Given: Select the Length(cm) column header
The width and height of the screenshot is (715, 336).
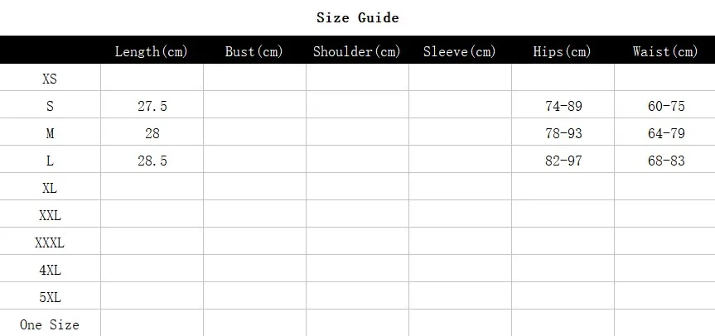Looking at the screenshot, I should pos(152,51).
